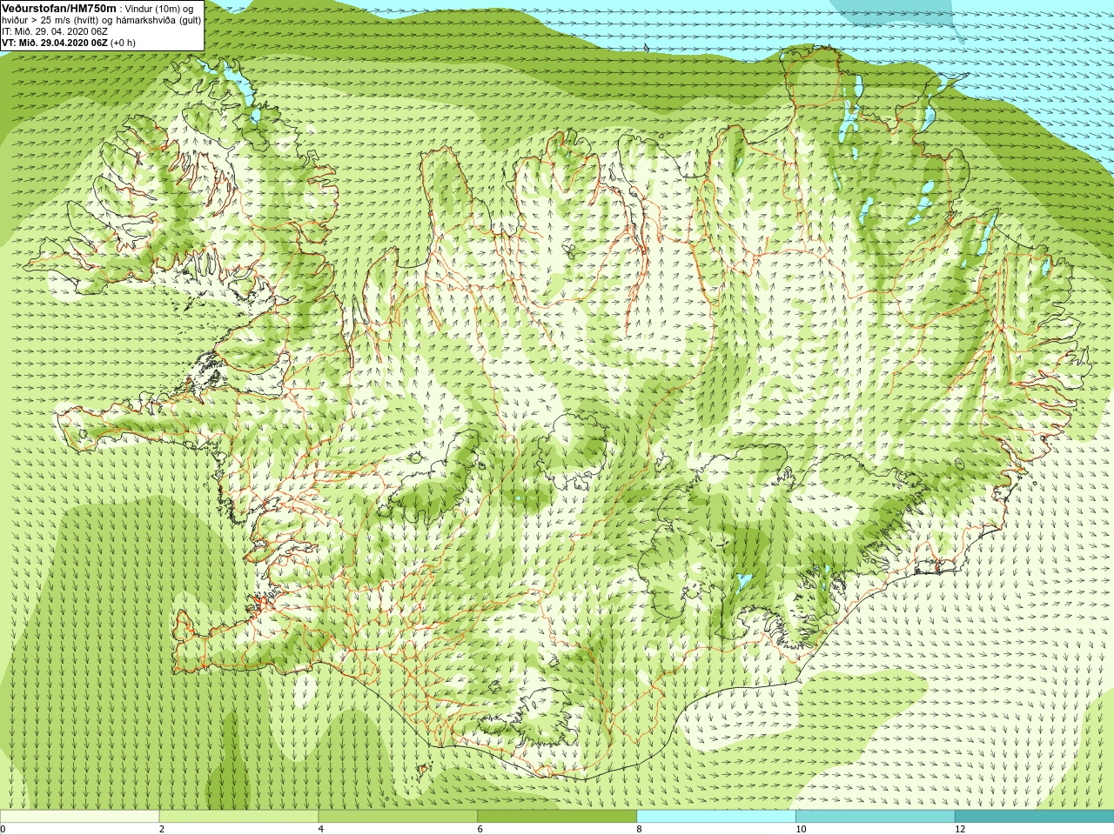The width and height of the screenshot is (1114, 835).
Task: Click the 'VT: Mið. 29.04.2020 06Z (+0 h)' line
Action: (69, 42)
